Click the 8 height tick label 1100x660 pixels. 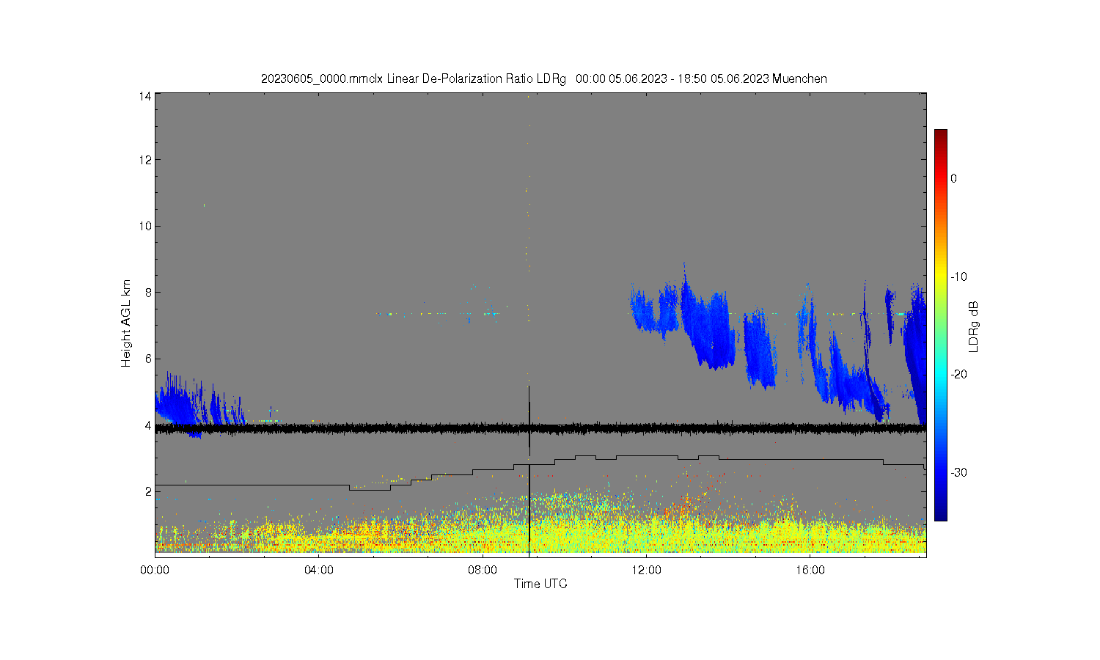148,292
